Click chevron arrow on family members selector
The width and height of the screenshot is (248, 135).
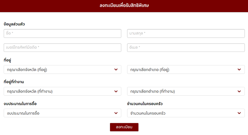[239, 113]
